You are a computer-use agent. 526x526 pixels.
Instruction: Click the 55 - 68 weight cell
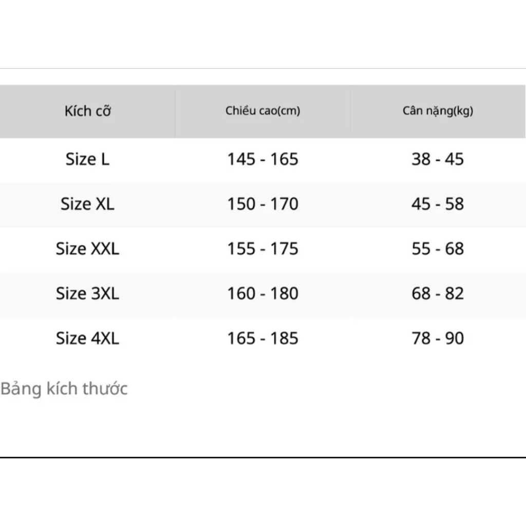click(438, 249)
